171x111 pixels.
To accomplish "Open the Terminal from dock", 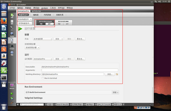I will click(x=4, y=77).
